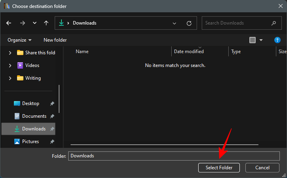Click the Folder name input field
Image resolution: width=287 pixels, height=178 pixels.
(174, 156)
